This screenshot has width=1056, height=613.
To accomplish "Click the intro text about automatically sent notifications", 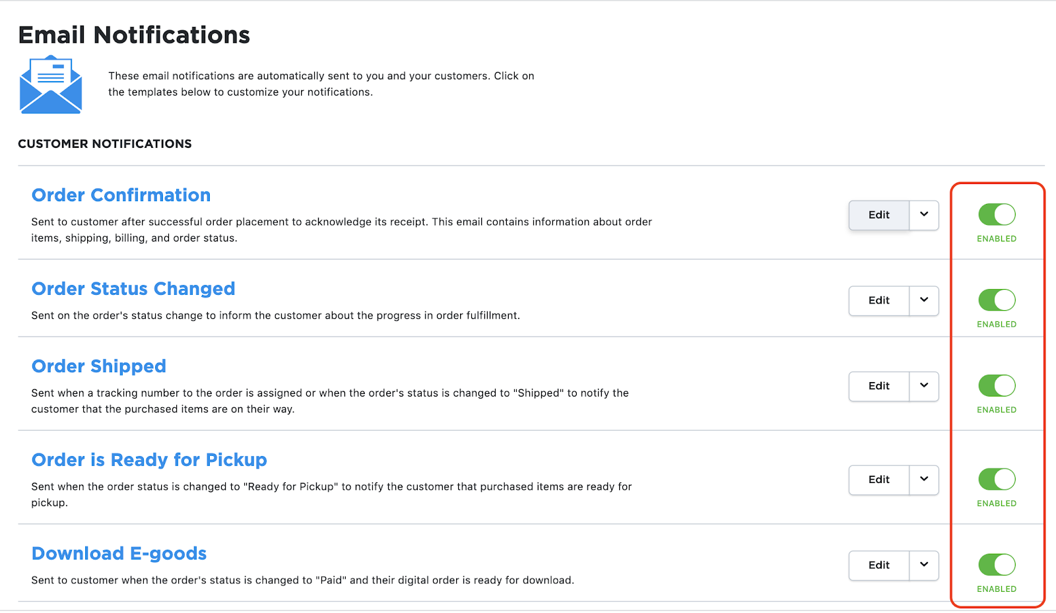I will (321, 84).
